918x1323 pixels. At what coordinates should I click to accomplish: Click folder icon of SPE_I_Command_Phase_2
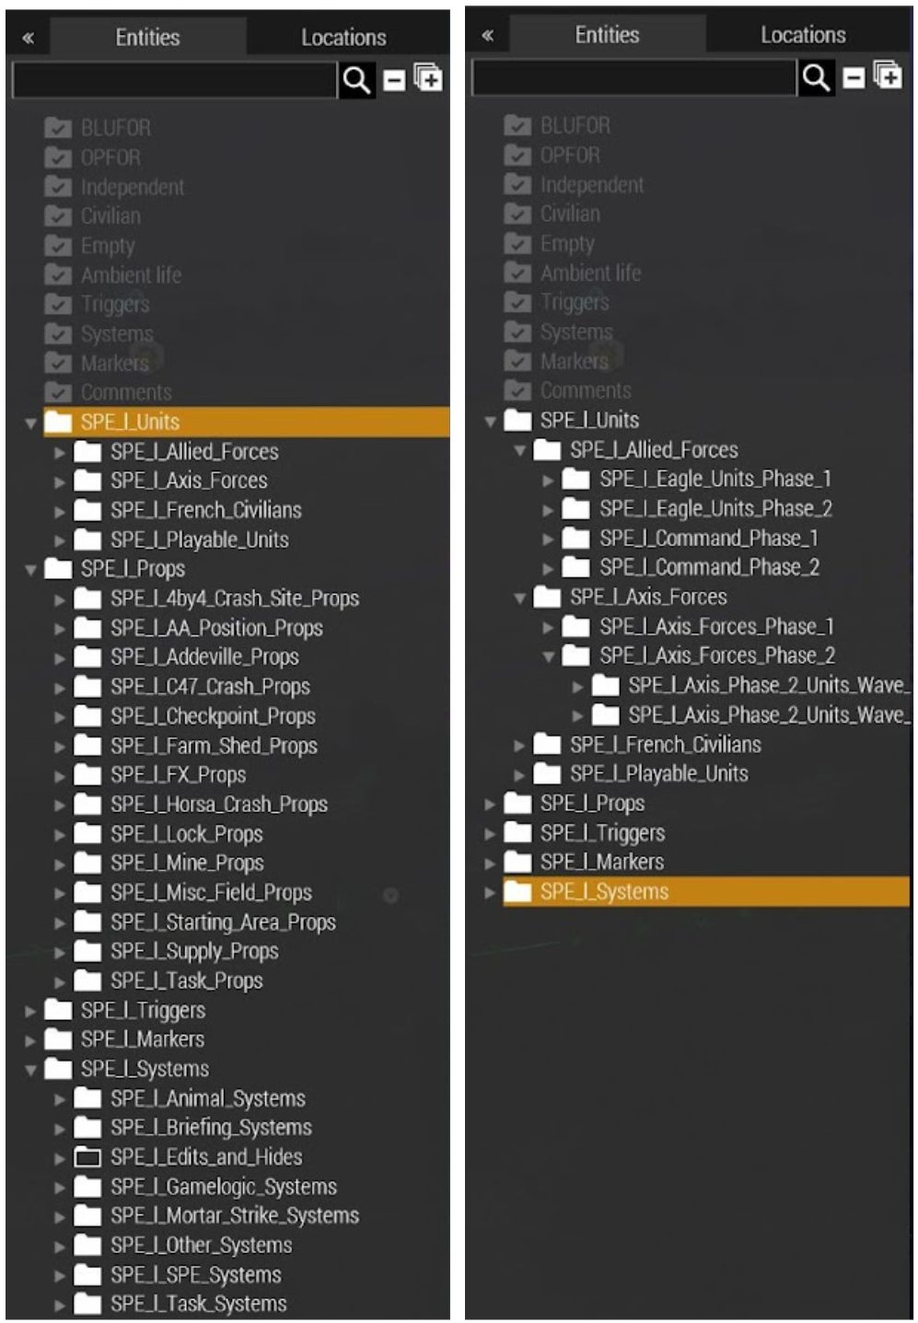[575, 568]
